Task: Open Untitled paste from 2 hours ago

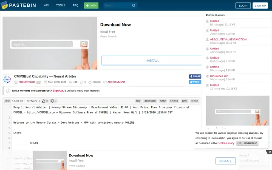Action: tap(214, 30)
